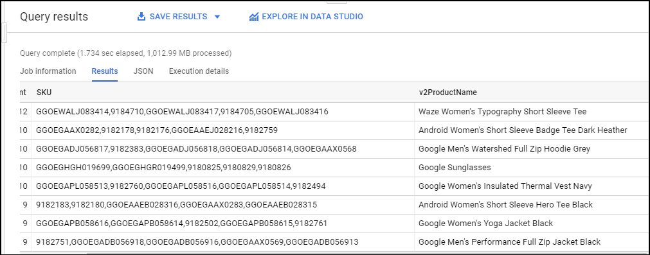
Task: Switch to the Job information tab
Action: point(48,71)
